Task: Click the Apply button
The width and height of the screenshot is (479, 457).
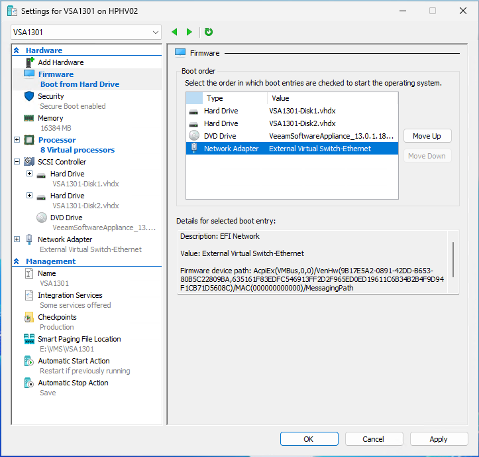Action: (438, 439)
